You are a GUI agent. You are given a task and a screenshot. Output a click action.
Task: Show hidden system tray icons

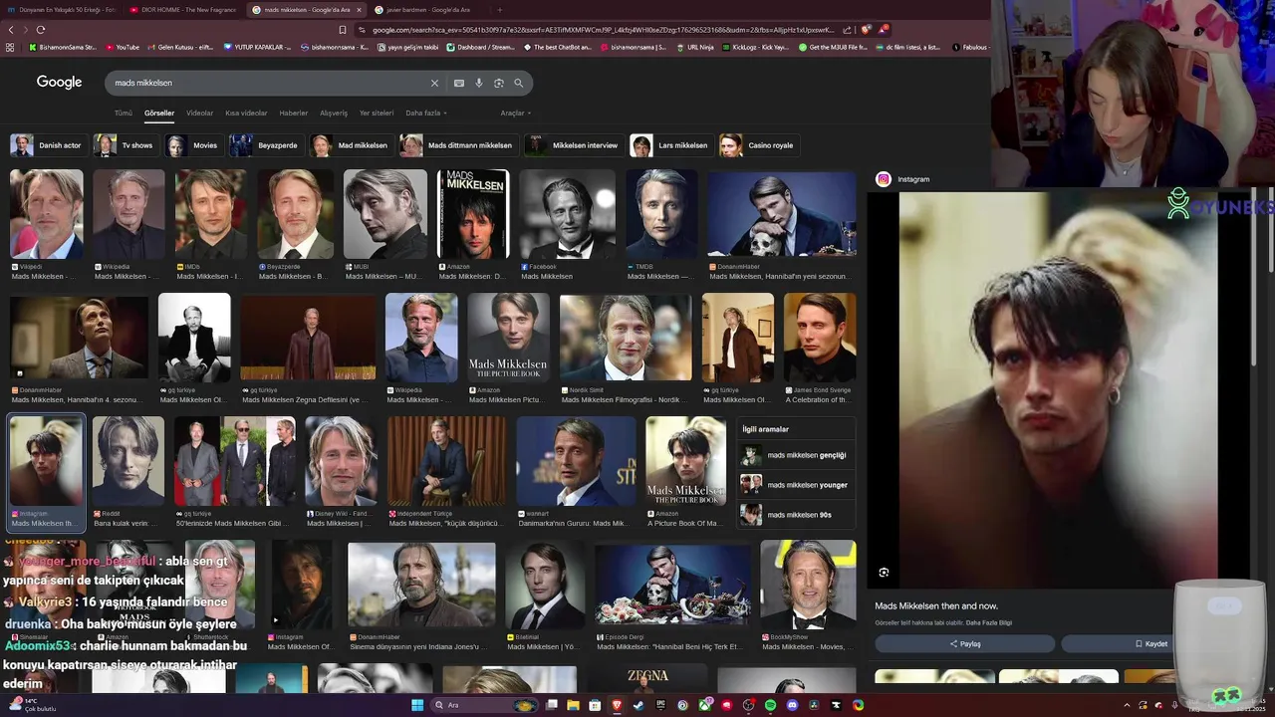[1127, 705]
